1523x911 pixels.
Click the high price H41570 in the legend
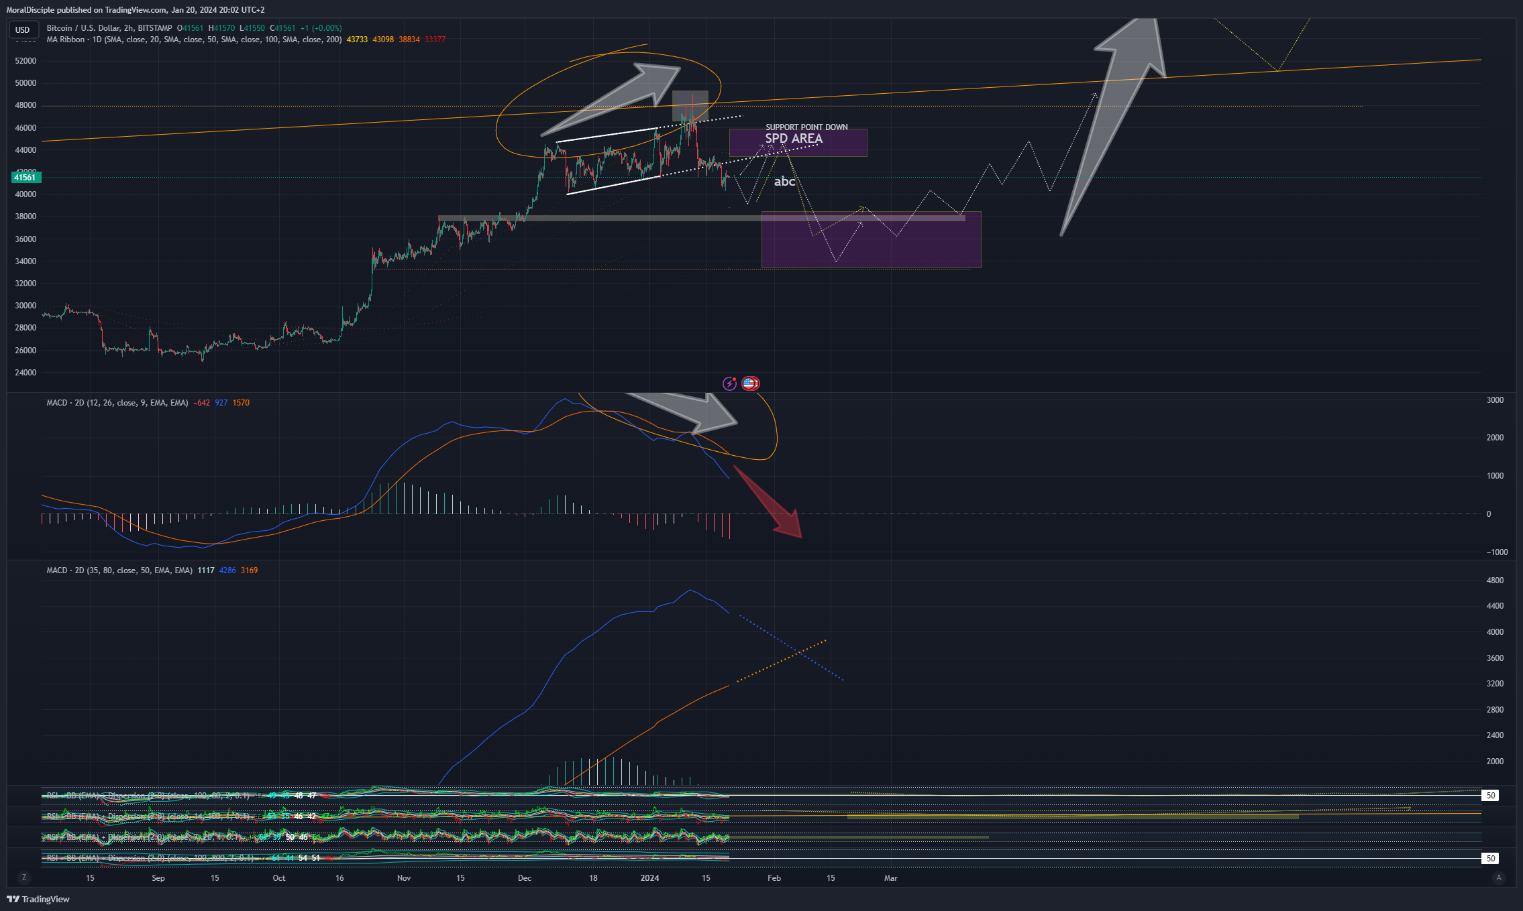pyautogui.click(x=221, y=28)
